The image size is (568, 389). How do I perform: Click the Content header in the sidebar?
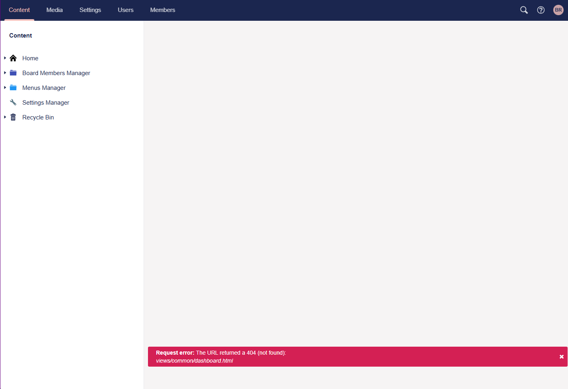click(x=21, y=36)
